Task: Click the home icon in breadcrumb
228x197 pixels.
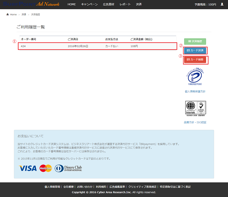Action: click(x=8, y=14)
